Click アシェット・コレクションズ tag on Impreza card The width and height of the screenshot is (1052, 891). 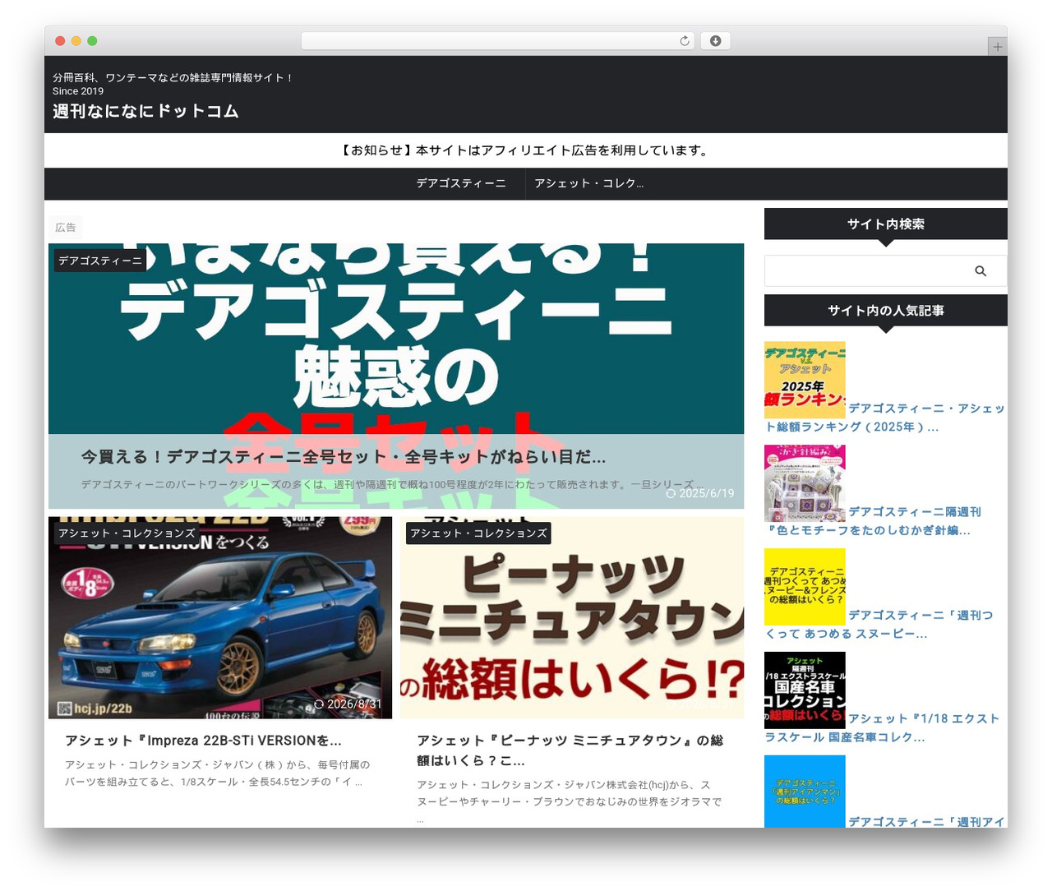point(127,533)
